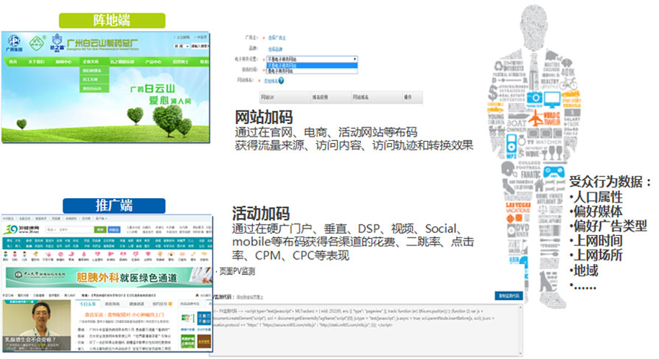Screen dimensions: 659x359
Task: Click the orange headline link under 今日头条
Action: point(125,315)
